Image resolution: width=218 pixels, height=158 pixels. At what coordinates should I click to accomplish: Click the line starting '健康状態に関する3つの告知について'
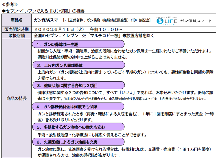[x=125, y=92]
